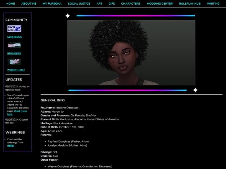Open MY FURSONA in navigation

[x=52, y=4]
